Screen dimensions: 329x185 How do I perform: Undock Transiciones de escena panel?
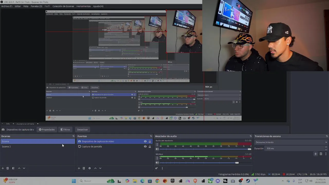327,136
